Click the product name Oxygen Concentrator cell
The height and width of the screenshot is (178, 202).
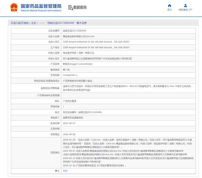point(77,64)
